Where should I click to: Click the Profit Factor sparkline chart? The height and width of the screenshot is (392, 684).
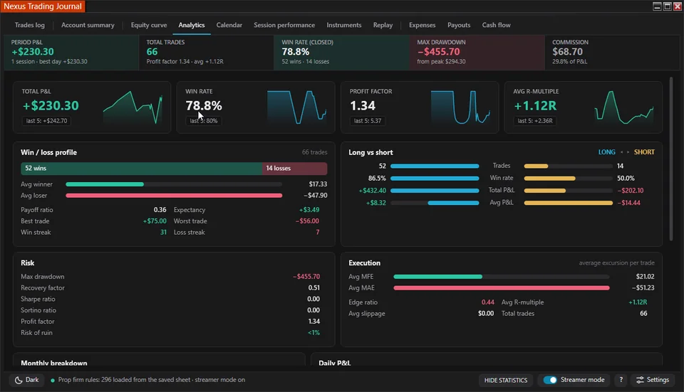pos(460,107)
